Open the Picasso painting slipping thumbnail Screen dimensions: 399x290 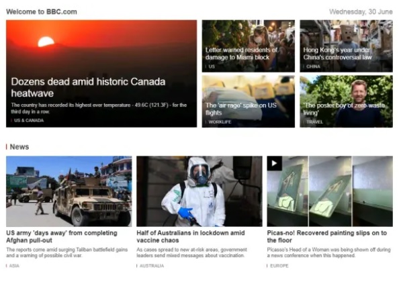pyautogui.click(x=330, y=191)
